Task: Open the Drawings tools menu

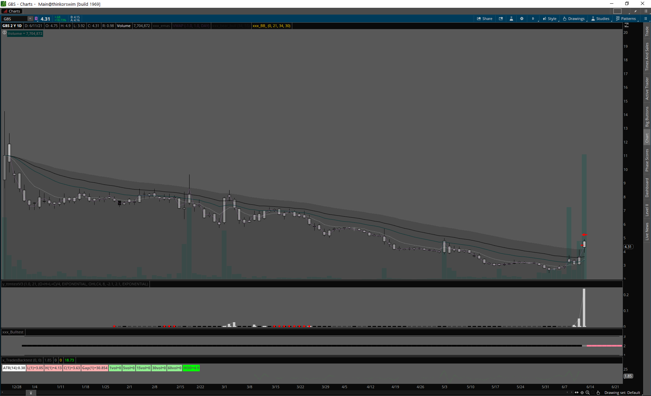Action: click(x=574, y=19)
